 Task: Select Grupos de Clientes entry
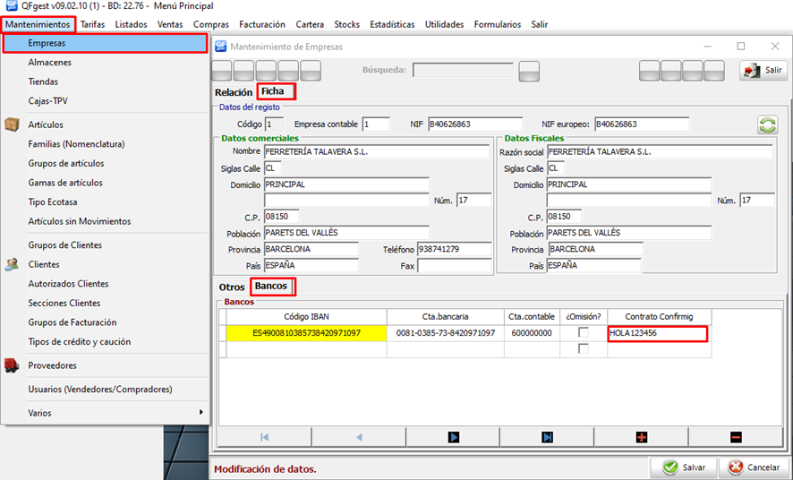[x=64, y=244]
